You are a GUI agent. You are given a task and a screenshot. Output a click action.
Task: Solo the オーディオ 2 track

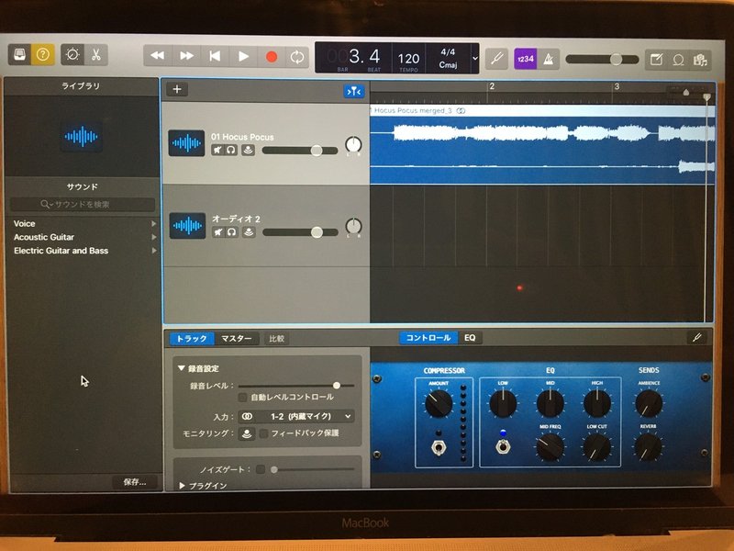231,232
